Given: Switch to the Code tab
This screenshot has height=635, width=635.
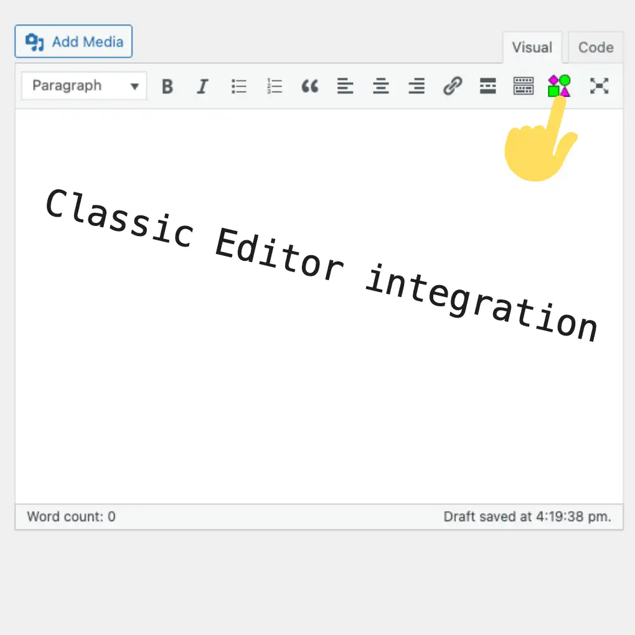Looking at the screenshot, I should [596, 47].
